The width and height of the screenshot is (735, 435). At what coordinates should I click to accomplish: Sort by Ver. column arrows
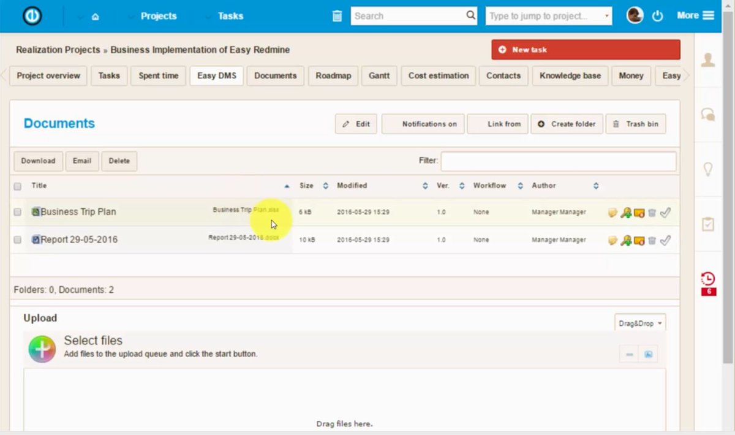[462, 186]
